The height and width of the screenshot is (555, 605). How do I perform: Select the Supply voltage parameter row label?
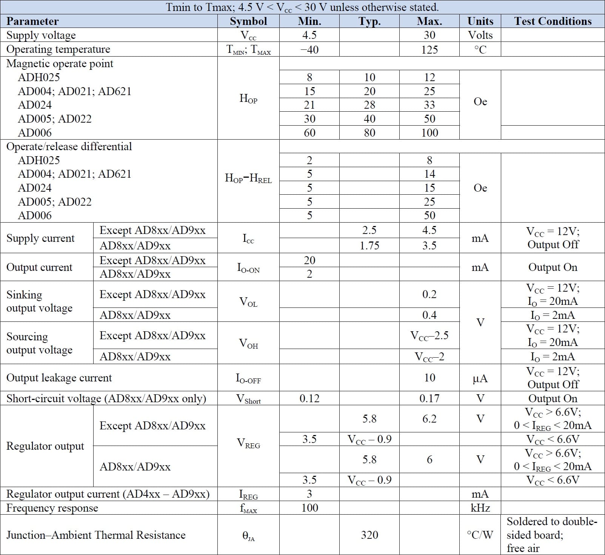(41, 35)
